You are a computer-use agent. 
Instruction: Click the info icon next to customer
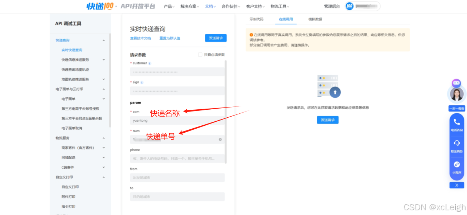[x=150, y=63]
